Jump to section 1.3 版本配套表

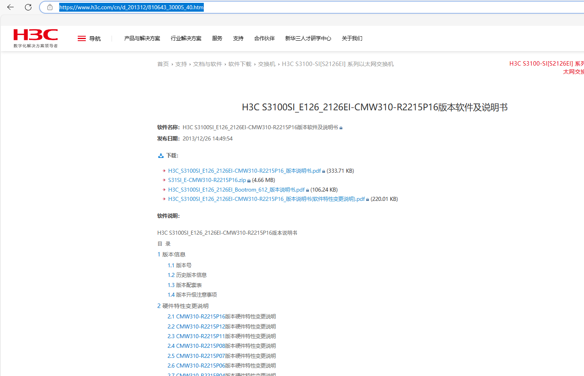click(185, 285)
